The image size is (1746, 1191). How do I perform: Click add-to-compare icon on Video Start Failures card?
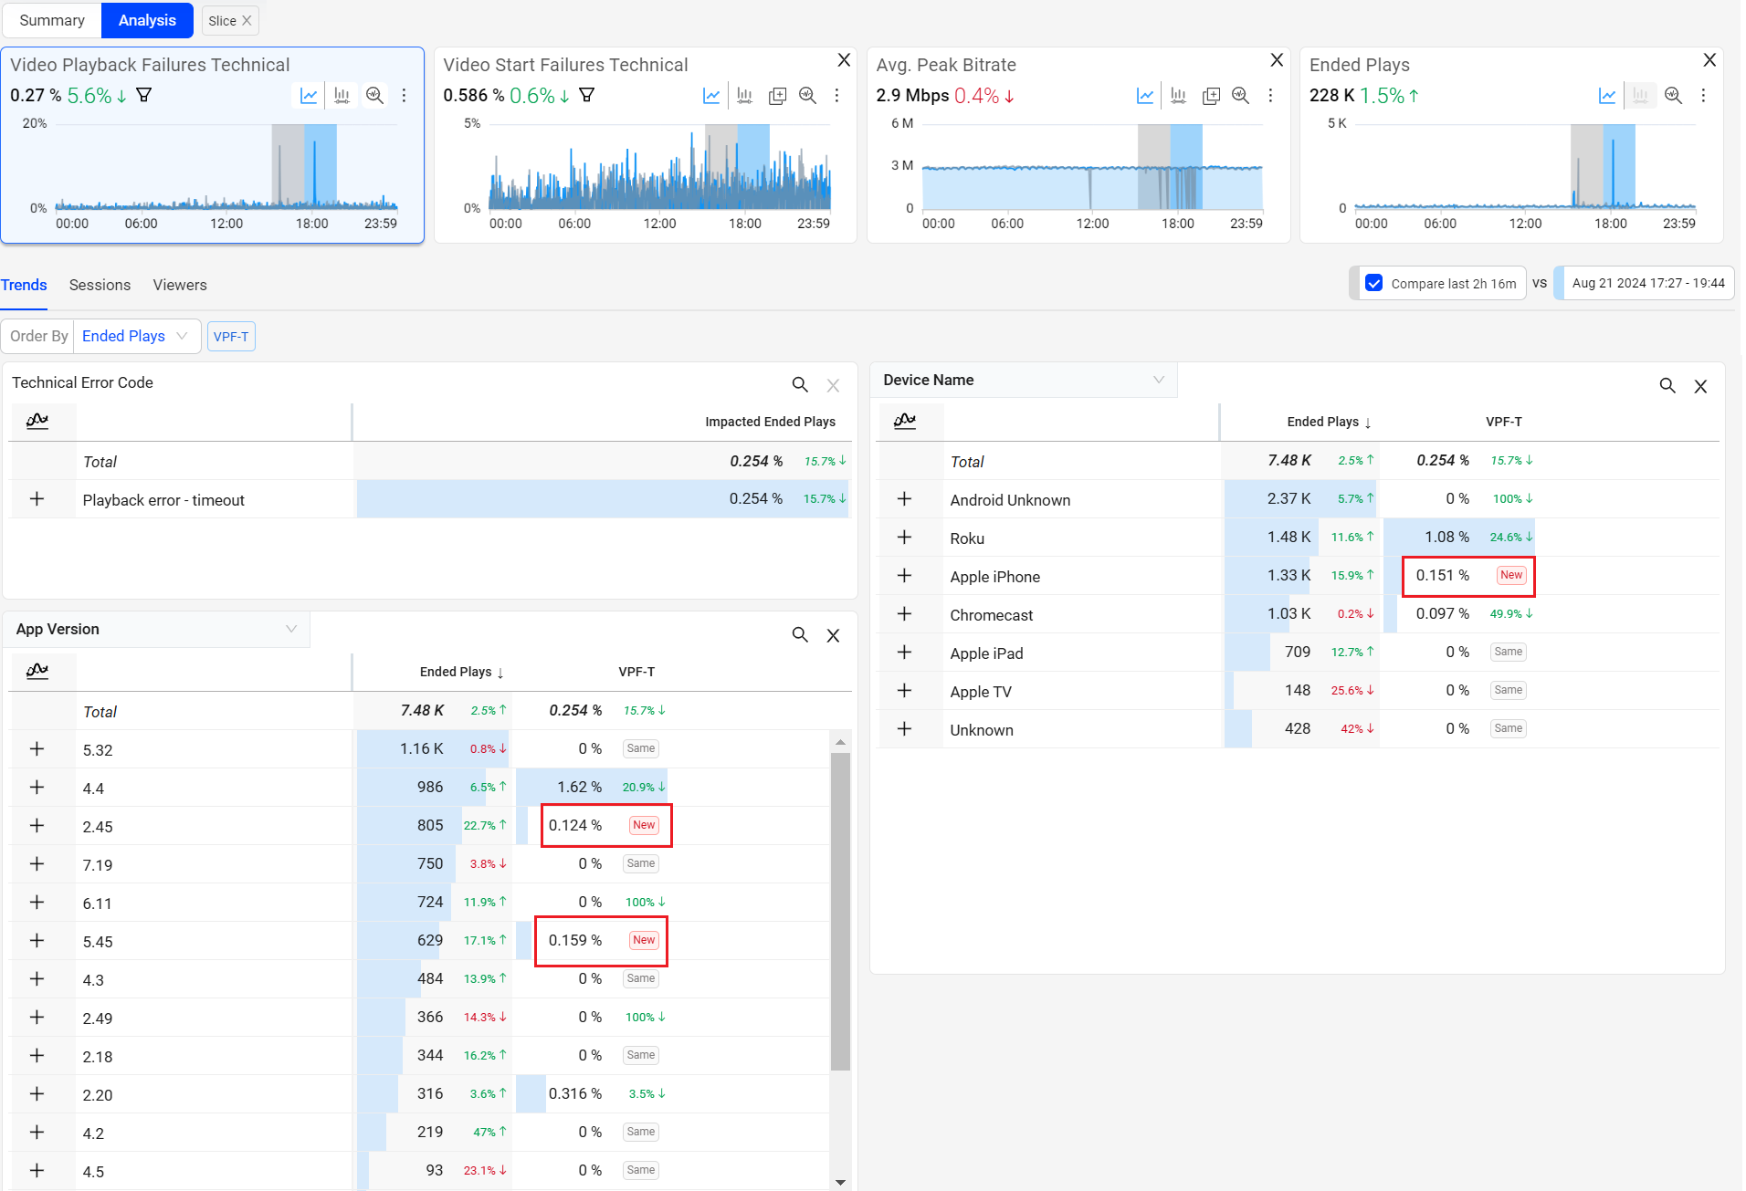[x=777, y=96]
